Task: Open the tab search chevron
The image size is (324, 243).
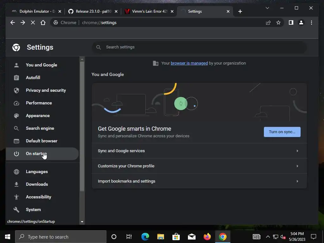Action: tap(267, 8)
